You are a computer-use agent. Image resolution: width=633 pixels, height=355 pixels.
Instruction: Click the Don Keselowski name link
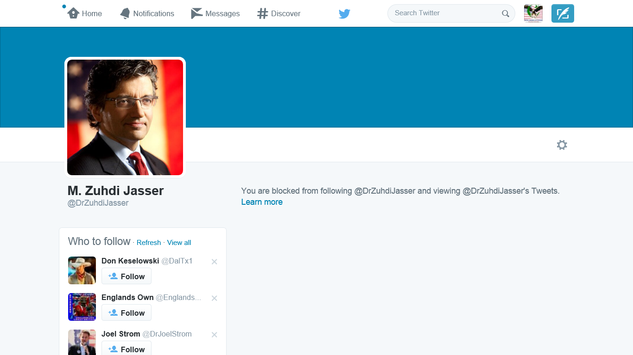click(130, 261)
